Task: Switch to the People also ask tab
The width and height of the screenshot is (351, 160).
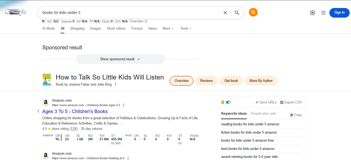Action: click(263, 113)
